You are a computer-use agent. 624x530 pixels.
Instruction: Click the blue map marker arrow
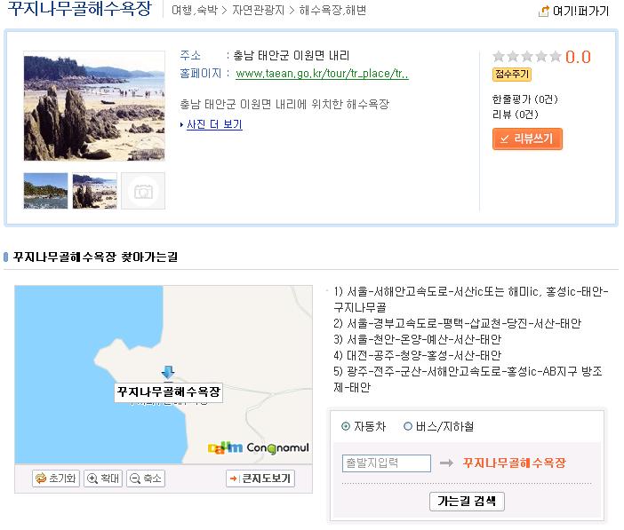click(x=168, y=372)
